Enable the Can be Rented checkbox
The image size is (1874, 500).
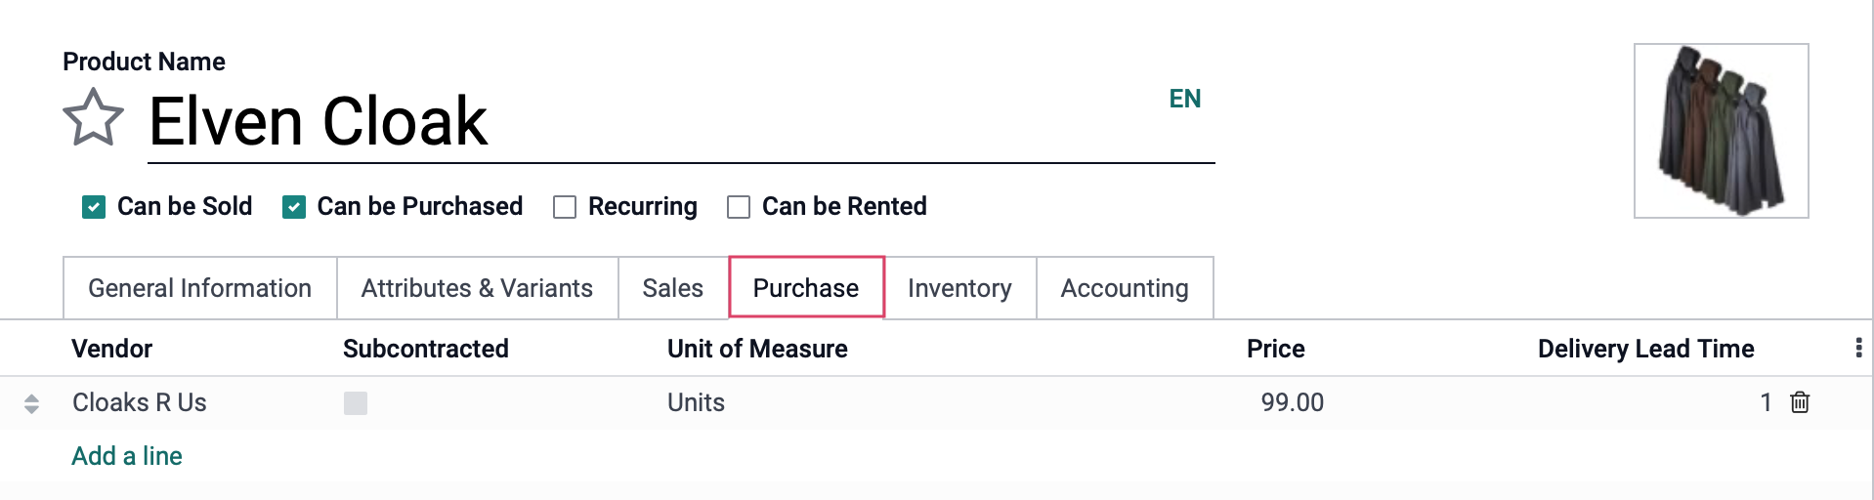[739, 207]
